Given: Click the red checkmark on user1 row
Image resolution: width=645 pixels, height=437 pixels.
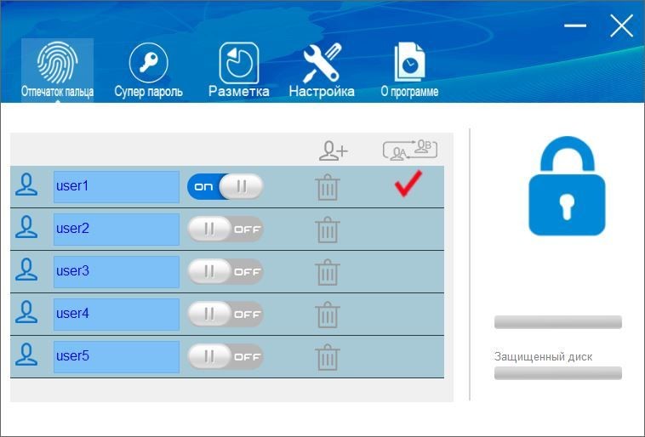Looking at the screenshot, I should [x=408, y=184].
